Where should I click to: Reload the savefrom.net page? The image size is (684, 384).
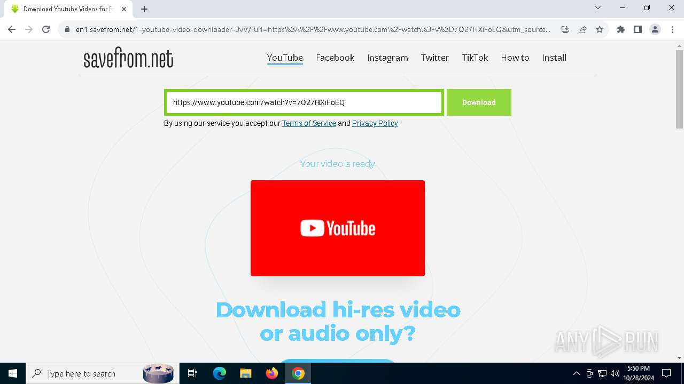[46, 29]
